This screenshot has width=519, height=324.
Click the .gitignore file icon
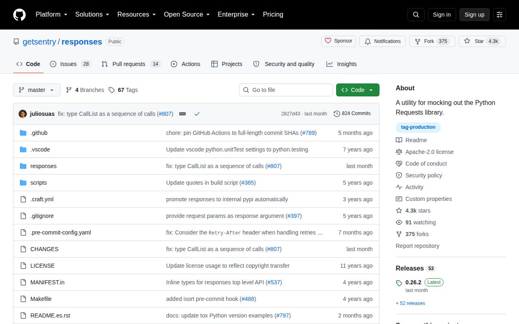point(23,216)
